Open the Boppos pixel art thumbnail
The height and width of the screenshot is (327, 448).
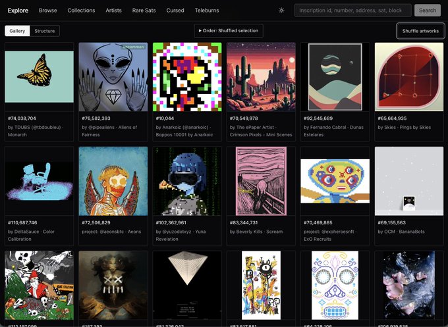[x=187, y=77]
